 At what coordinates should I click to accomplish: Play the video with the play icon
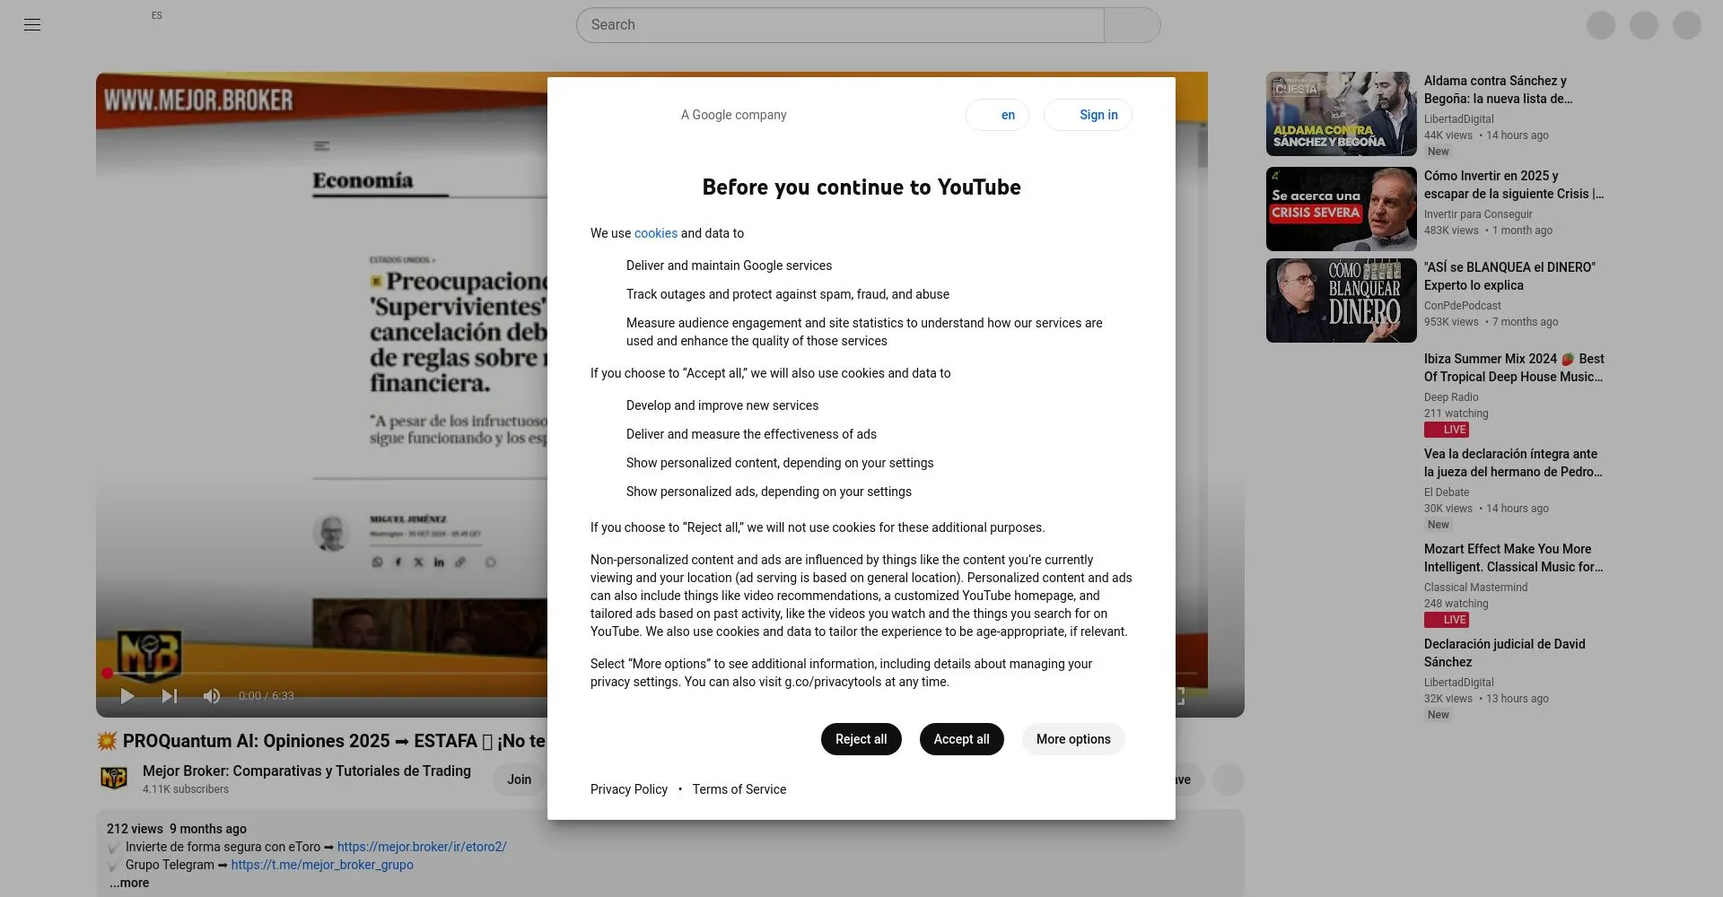(x=127, y=696)
